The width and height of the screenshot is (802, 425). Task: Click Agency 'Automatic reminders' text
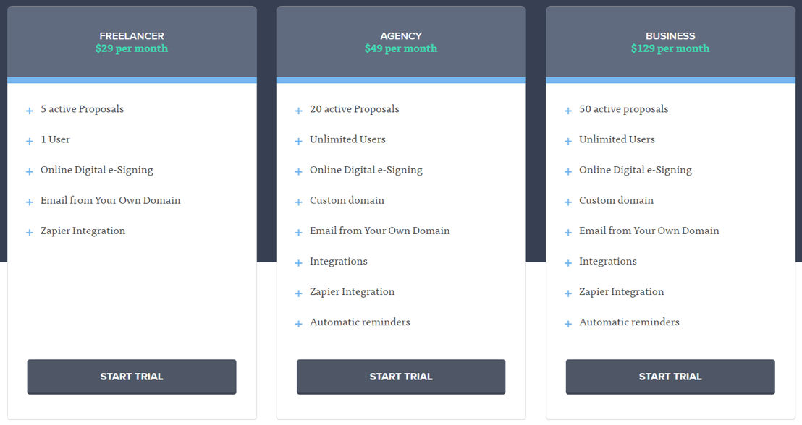point(360,322)
